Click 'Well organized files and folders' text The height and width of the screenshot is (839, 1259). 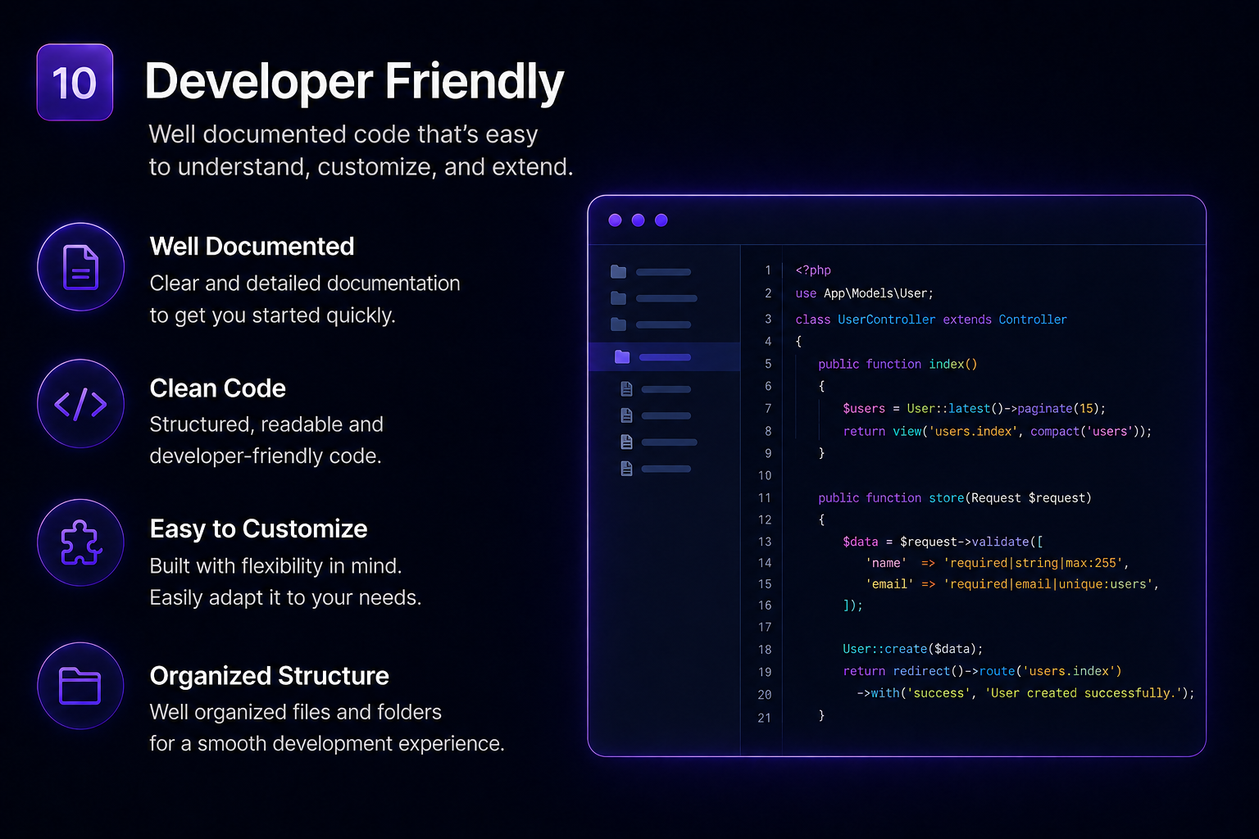click(x=296, y=712)
